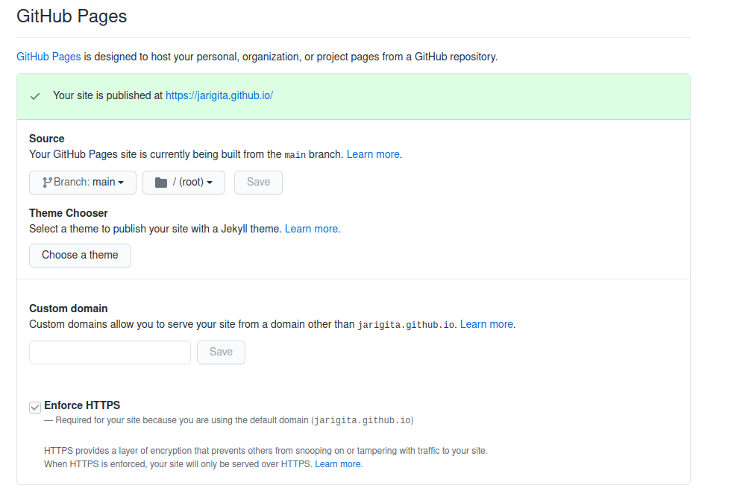
Task: Open Learn more about Jekyll themes
Action: coord(311,229)
